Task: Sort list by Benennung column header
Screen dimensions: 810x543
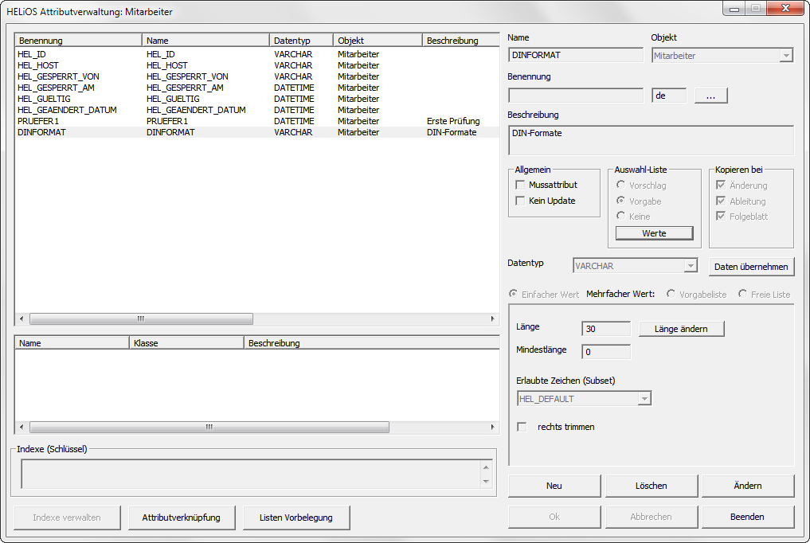Action: 78,40
